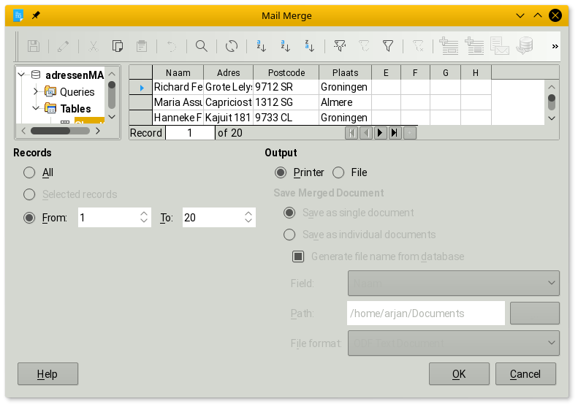This screenshot has width=578, height=407.
Task: Choose File as the output option
Action: click(x=338, y=172)
